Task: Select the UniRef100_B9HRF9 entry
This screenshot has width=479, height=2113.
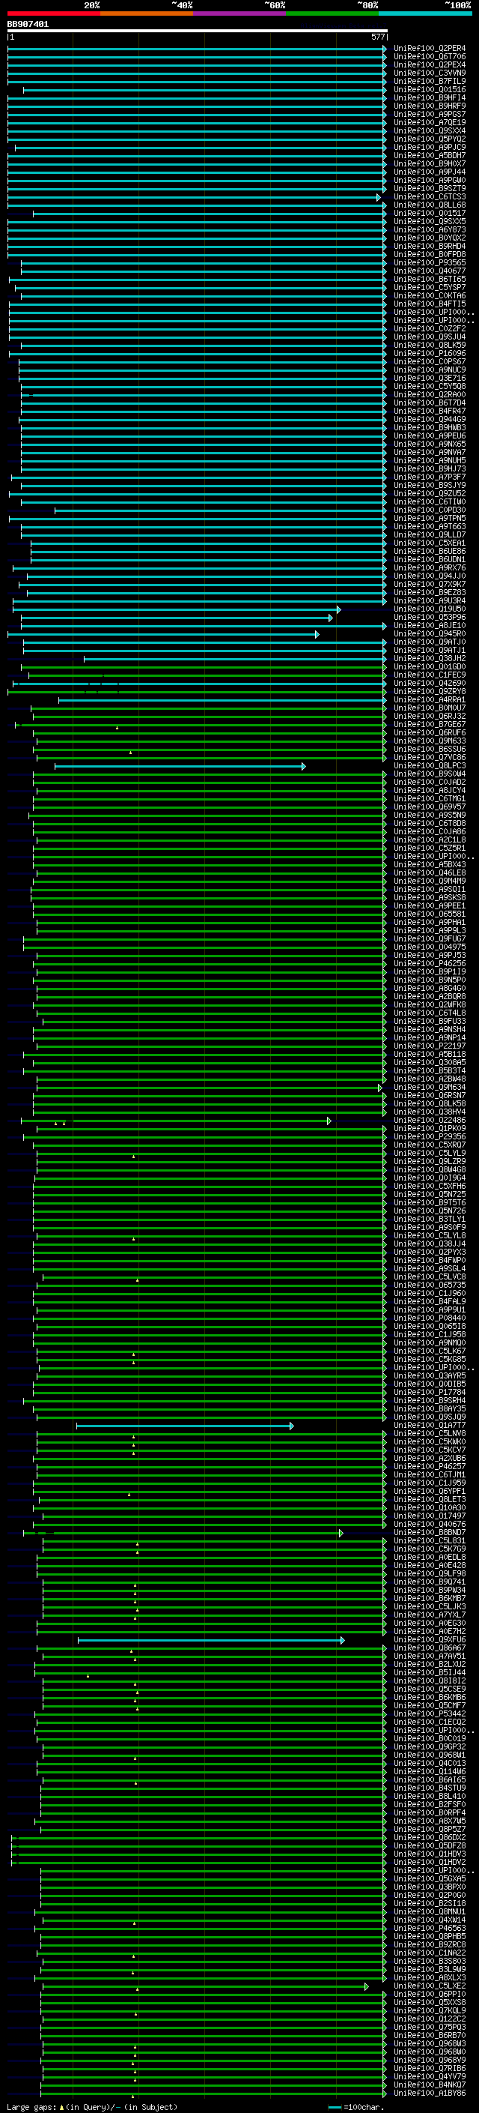Action: point(430,106)
